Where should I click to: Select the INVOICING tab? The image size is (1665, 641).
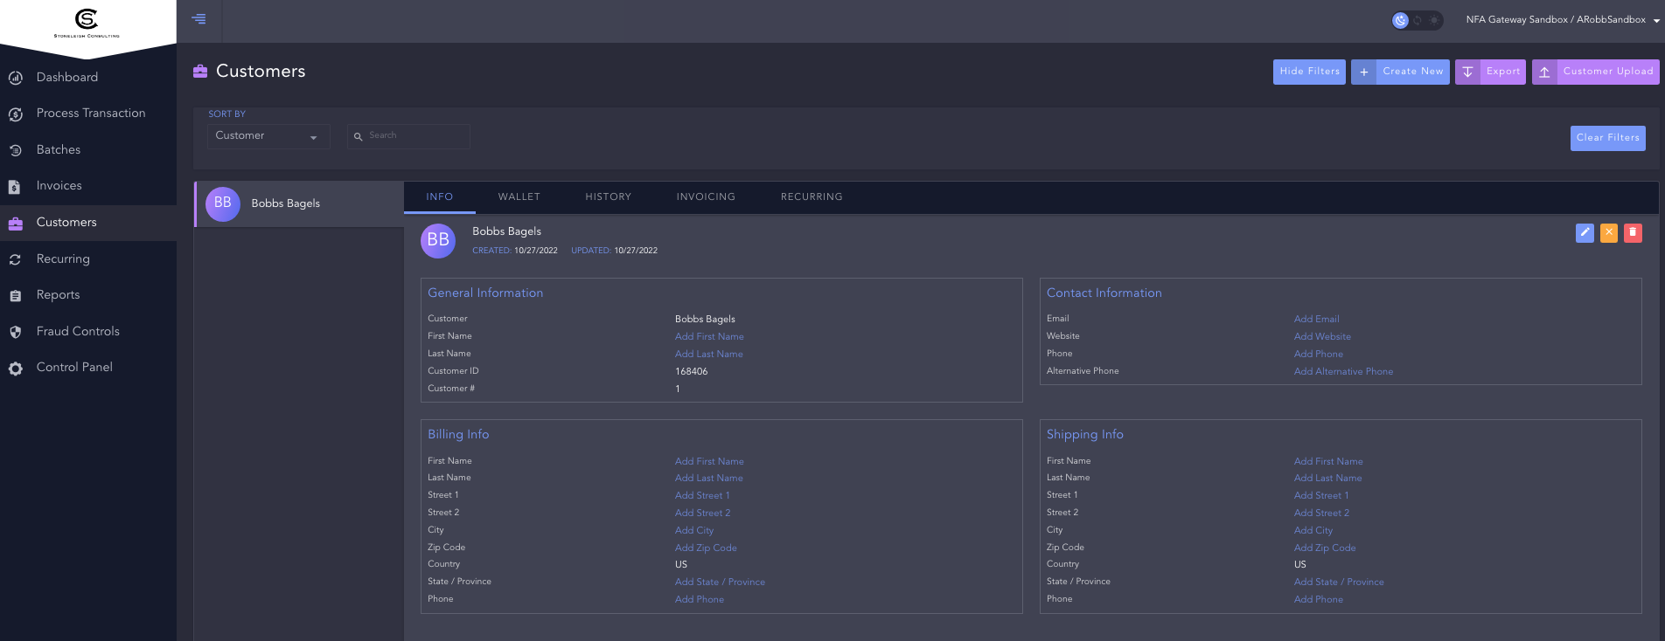click(706, 197)
